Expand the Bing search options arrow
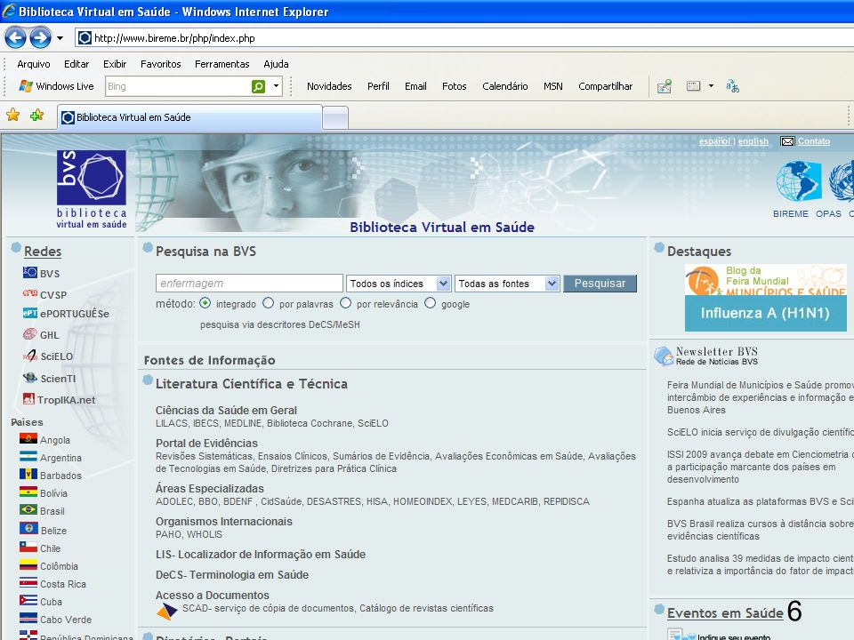 (276, 86)
